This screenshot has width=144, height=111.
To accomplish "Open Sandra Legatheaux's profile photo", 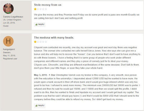I will pos(8,8).
